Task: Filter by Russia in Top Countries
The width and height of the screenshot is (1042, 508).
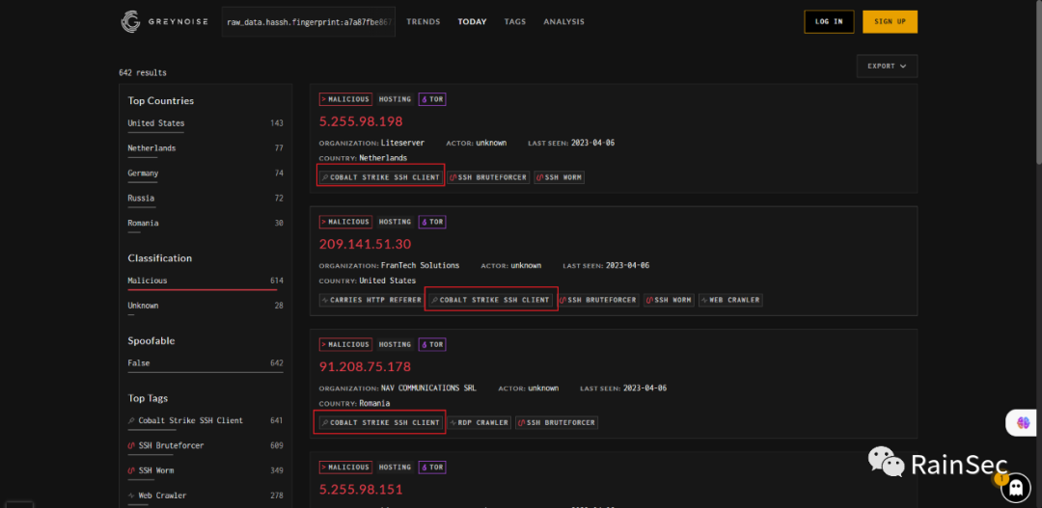Action: pos(206,199)
